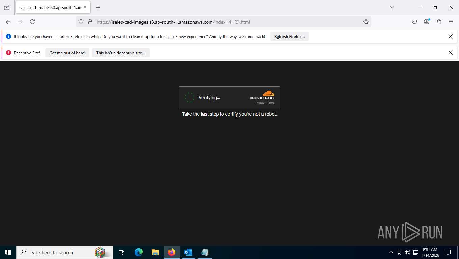This screenshot has width=459, height=259.
Task: Open Firefox account menu
Action: (x=427, y=22)
